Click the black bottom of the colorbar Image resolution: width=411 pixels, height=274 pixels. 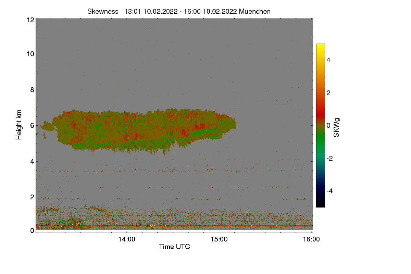320,204
